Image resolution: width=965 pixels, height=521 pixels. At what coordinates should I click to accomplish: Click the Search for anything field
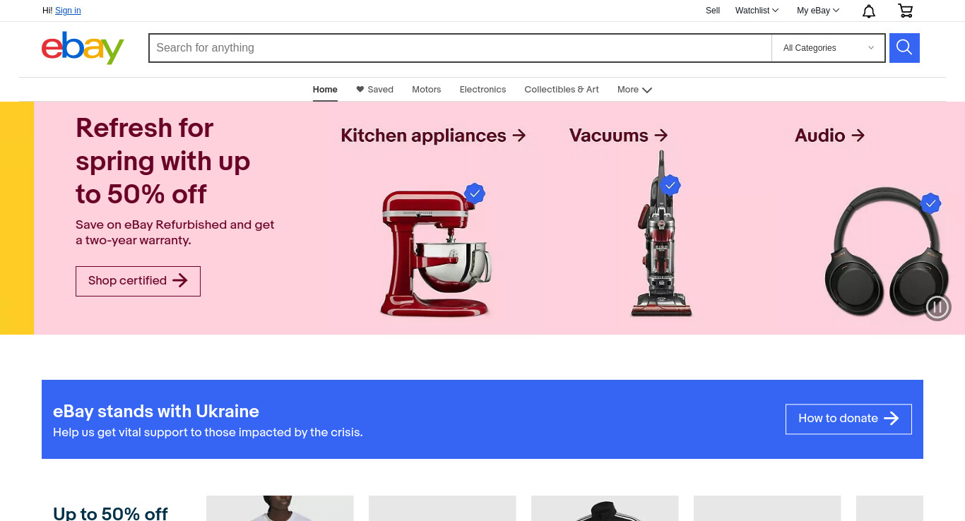[460, 48]
